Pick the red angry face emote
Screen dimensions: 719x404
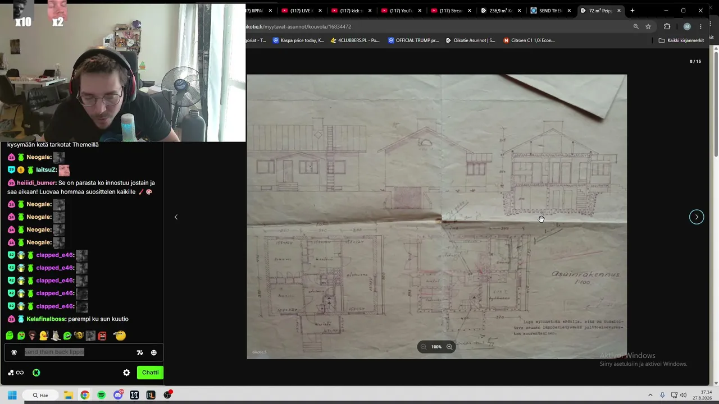tap(102, 336)
